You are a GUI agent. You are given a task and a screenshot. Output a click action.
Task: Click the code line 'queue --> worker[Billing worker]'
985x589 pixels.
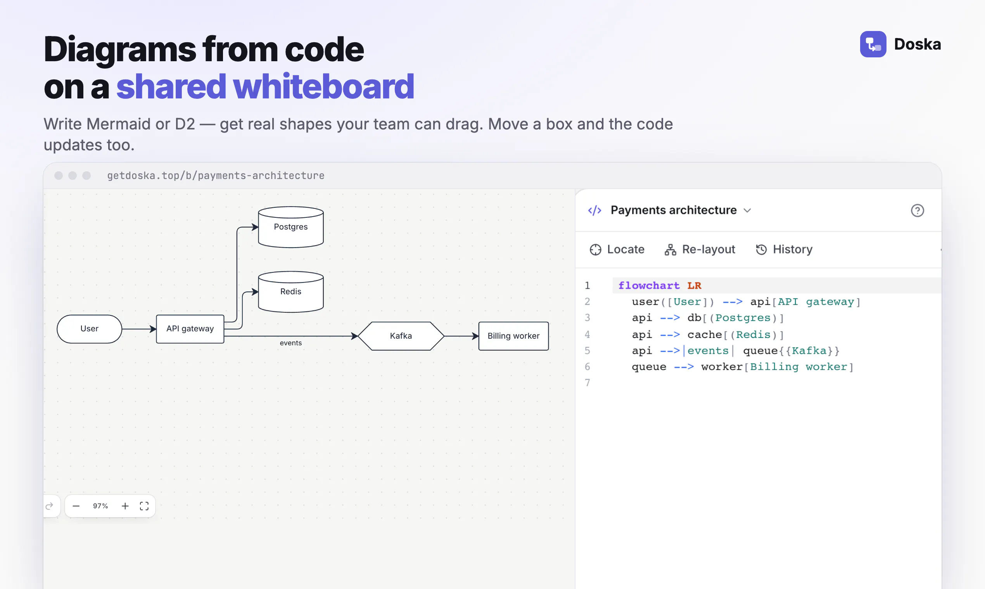742,367
